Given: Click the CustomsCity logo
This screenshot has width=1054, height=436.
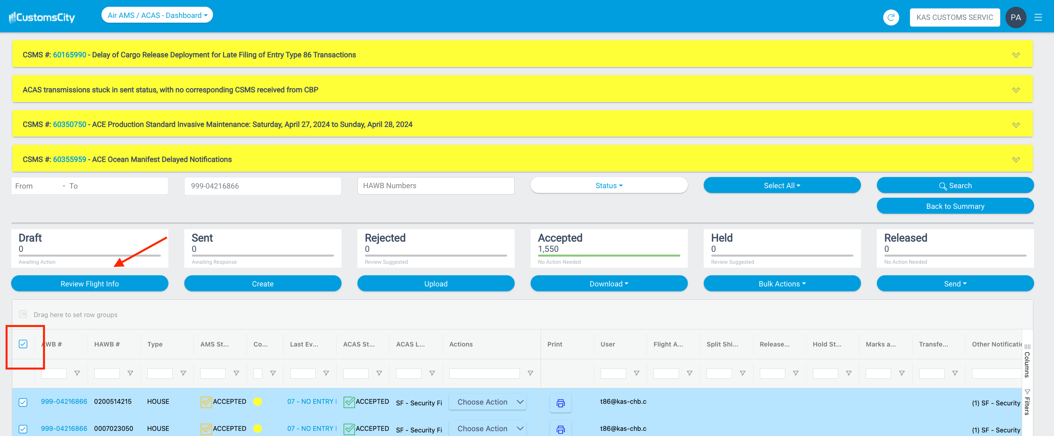Looking at the screenshot, I should [x=42, y=17].
